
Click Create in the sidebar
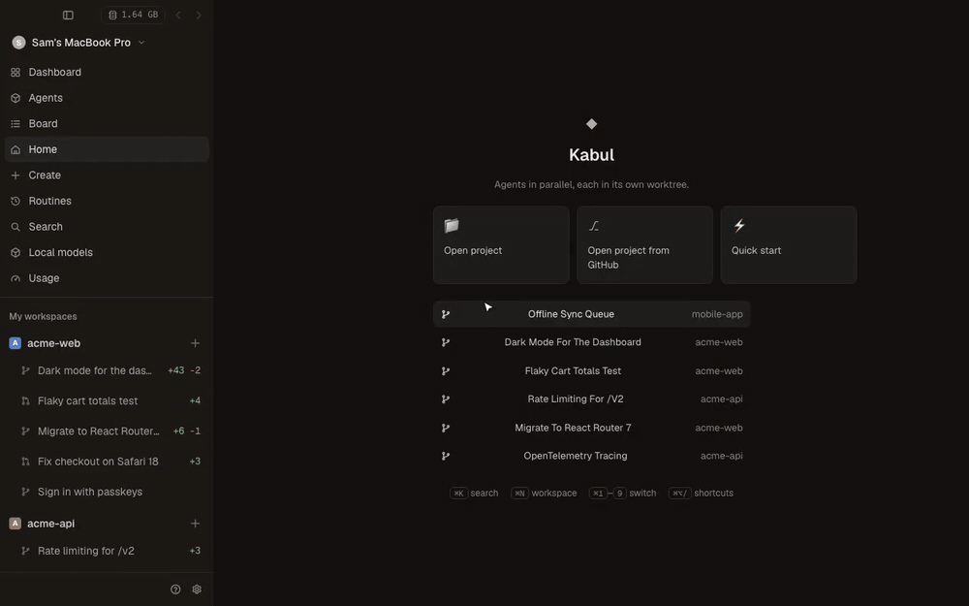click(x=107, y=175)
